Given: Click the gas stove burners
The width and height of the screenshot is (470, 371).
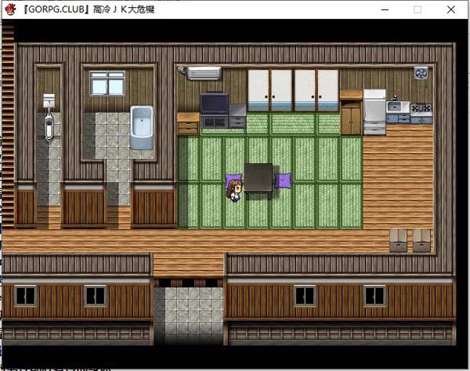Looking at the screenshot, I should click(421, 108).
